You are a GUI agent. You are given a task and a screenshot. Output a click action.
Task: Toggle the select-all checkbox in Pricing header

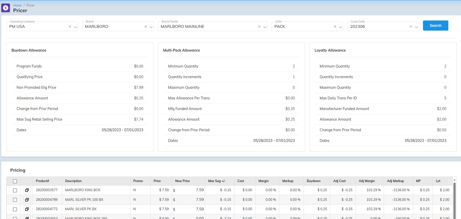(x=15, y=181)
